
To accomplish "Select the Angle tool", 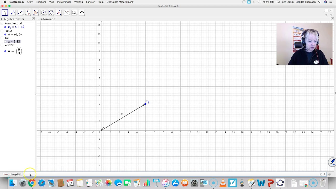I will (x=59, y=13).
